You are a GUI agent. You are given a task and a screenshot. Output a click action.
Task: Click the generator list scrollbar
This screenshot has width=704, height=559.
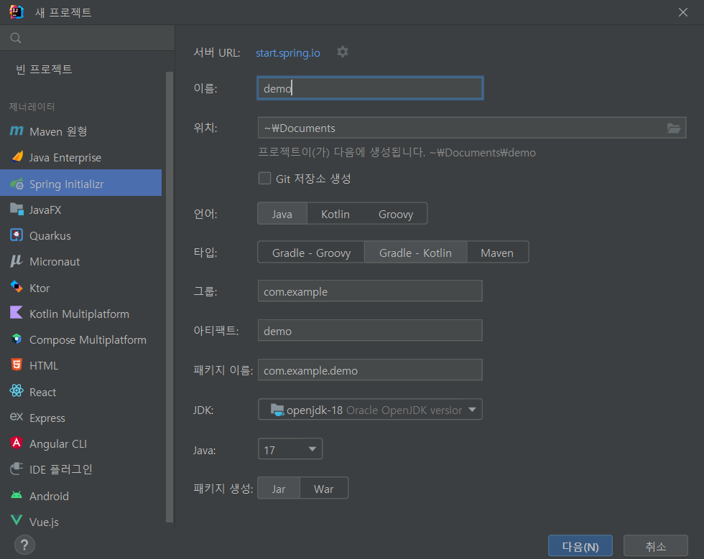(170, 296)
